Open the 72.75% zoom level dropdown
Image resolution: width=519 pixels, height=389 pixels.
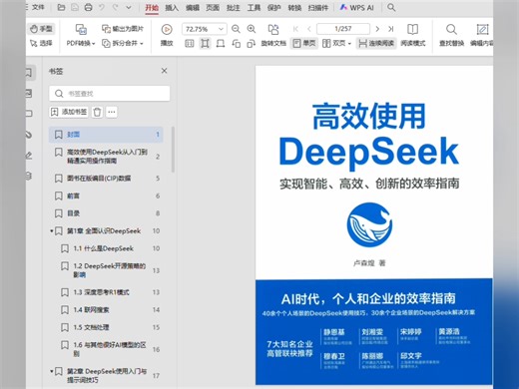click(x=221, y=29)
